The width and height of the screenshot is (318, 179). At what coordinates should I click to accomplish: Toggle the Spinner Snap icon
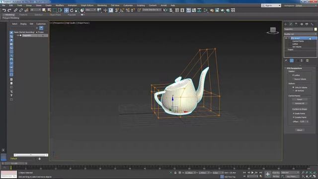[133, 10]
